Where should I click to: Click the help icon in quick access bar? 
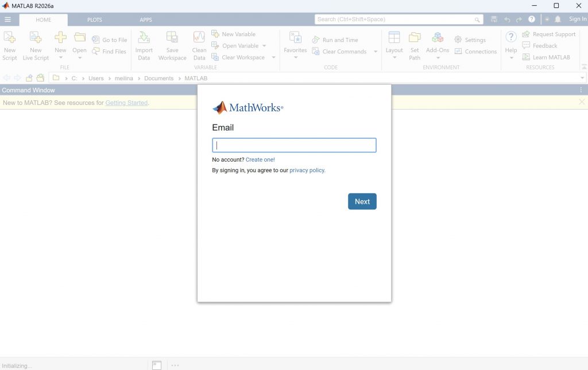532,19
